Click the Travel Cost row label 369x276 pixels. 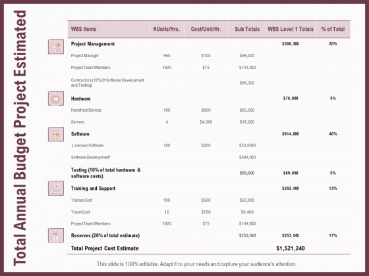(x=80, y=212)
